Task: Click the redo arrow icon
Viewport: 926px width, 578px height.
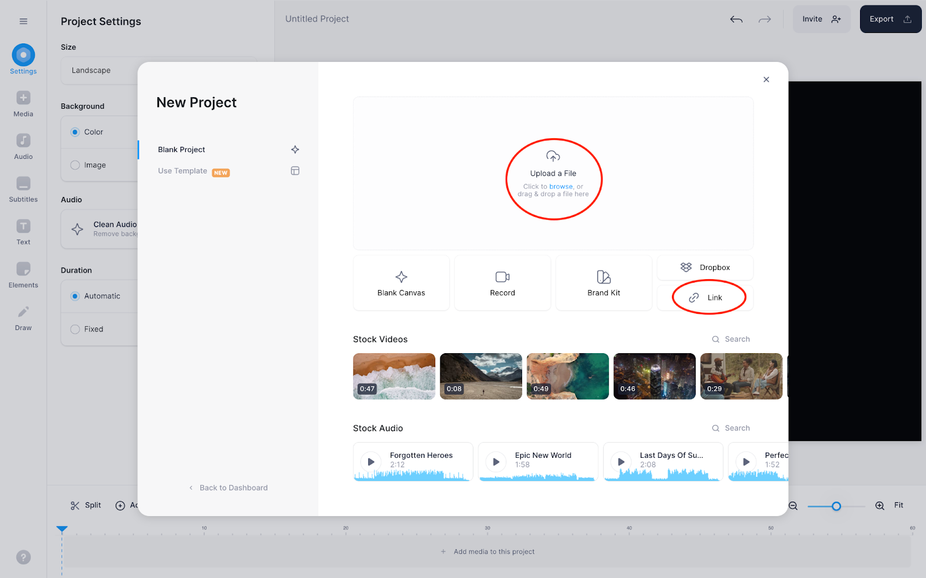Action: pyautogui.click(x=765, y=19)
